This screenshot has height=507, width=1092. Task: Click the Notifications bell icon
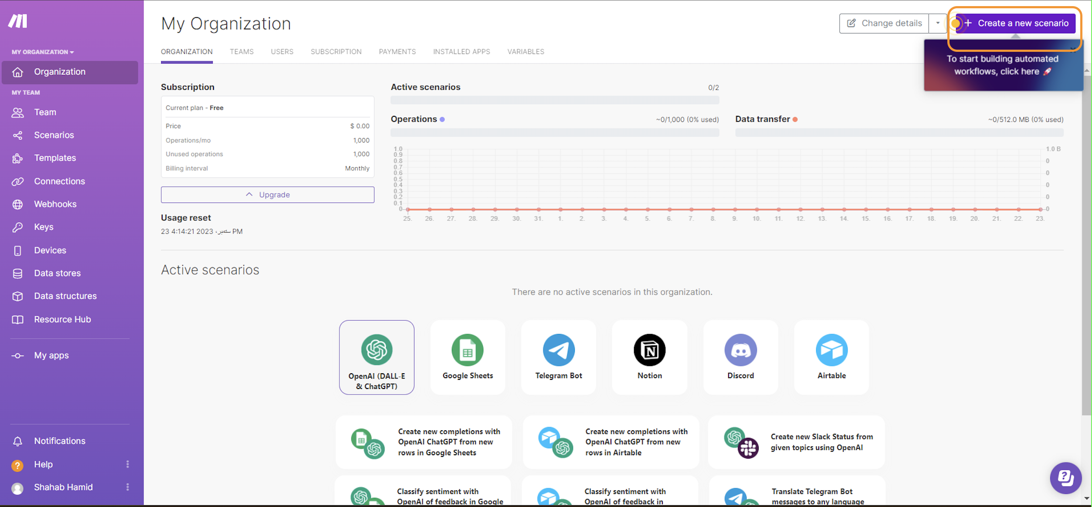pos(17,441)
